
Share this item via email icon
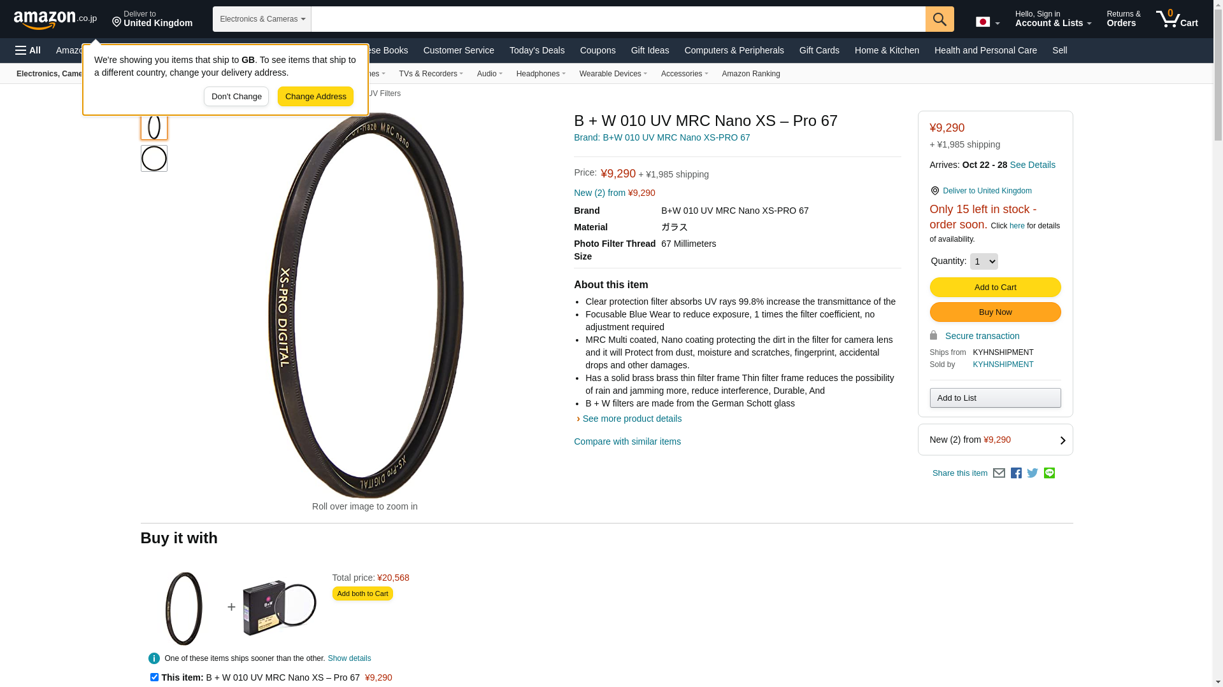999,473
